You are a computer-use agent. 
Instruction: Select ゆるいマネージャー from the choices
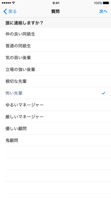tap(55, 105)
